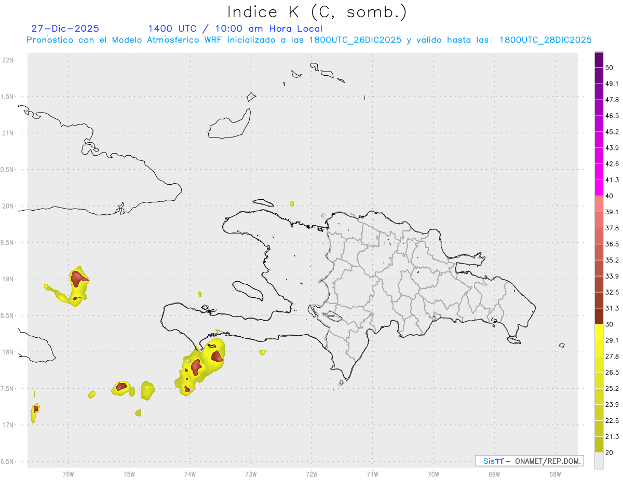Click the bright yellow swatch between 29.1 and 30
This screenshot has height=481, width=623.
[x=599, y=332]
